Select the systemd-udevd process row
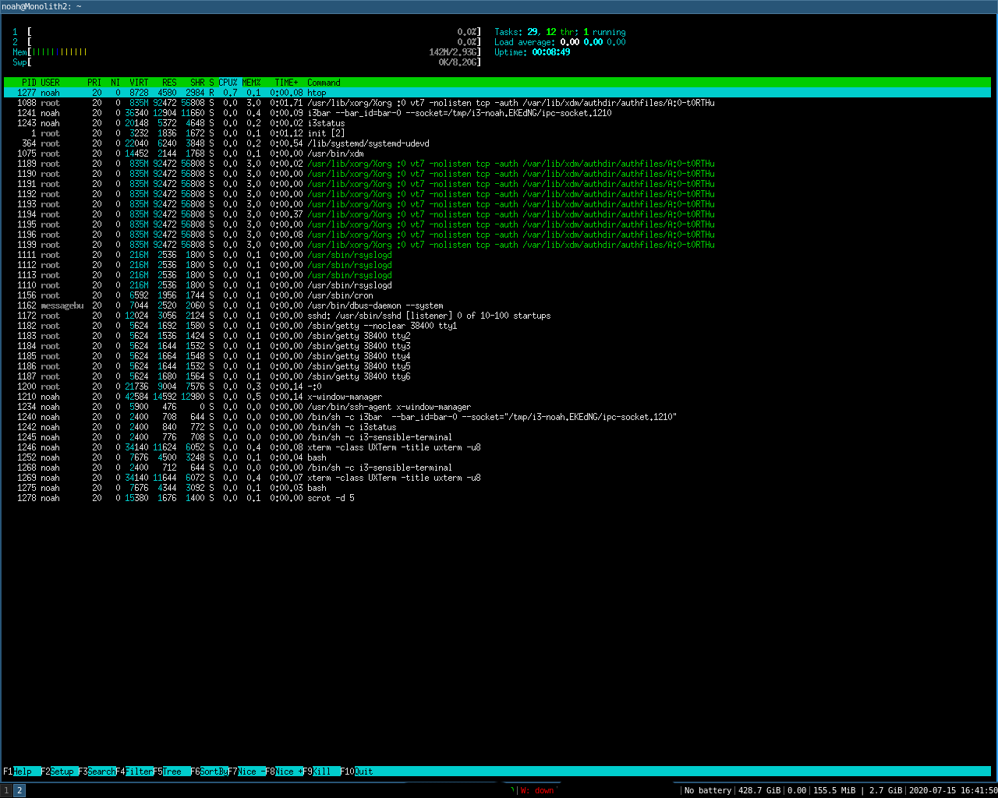 (x=497, y=143)
